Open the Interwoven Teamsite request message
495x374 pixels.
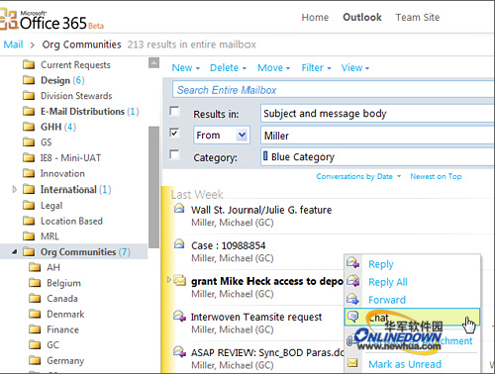(256, 317)
